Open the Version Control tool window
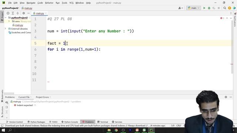This screenshot has width=237, height=133. point(14,122)
